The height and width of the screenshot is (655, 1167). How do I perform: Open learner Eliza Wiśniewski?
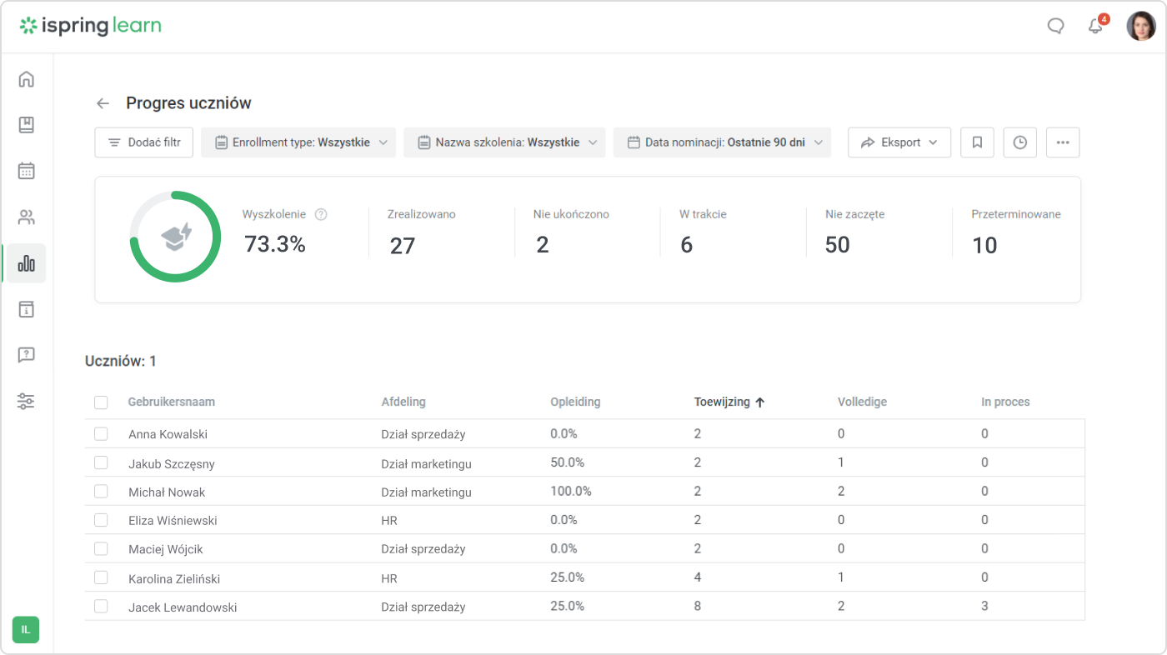(x=173, y=520)
